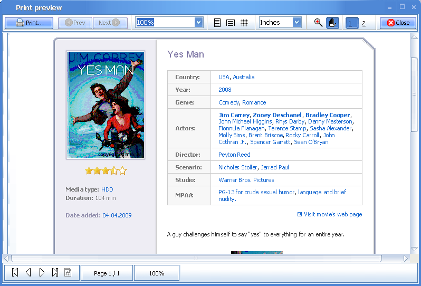
Task: Click the horizontal scrollbar thumb
Action: 196,259
